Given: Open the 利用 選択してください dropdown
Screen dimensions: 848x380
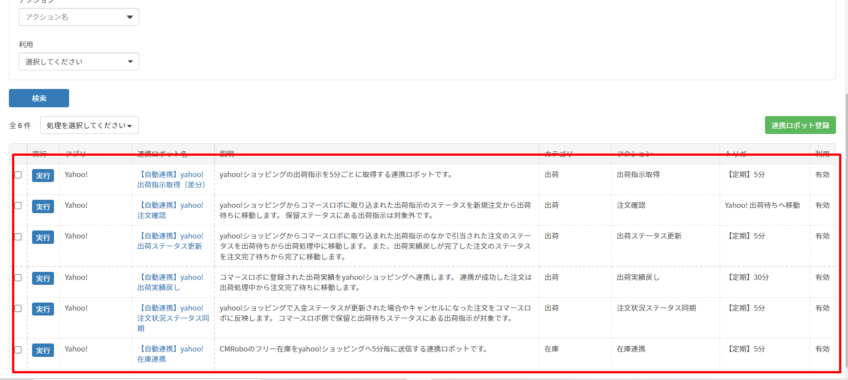Looking at the screenshot, I should pyautogui.click(x=79, y=61).
